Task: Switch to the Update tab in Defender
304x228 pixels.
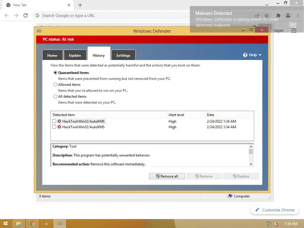Action: tap(75, 55)
